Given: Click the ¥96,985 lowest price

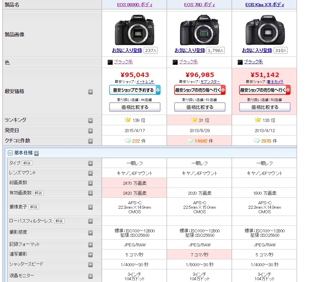Looking at the screenshot, I should pos(200,75).
